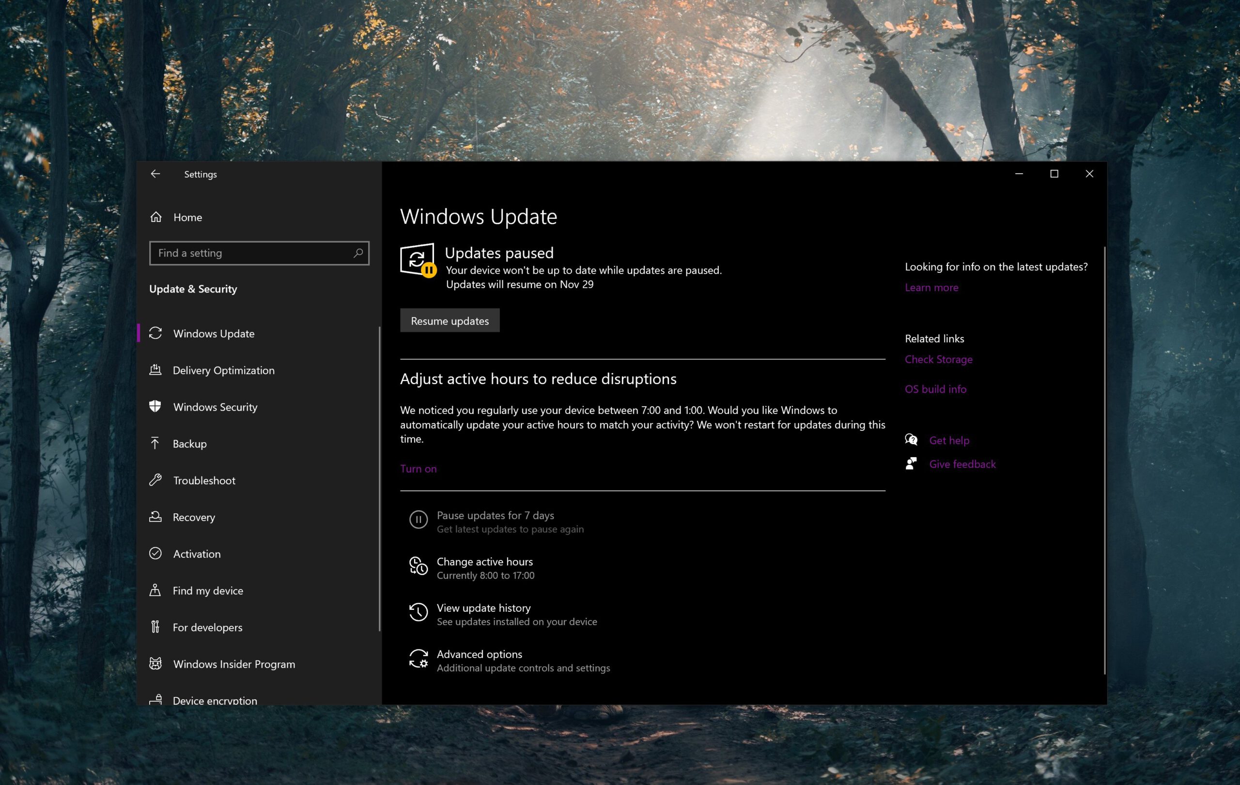Click the Pause updates circle icon
The width and height of the screenshot is (1240, 785).
click(x=418, y=520)
